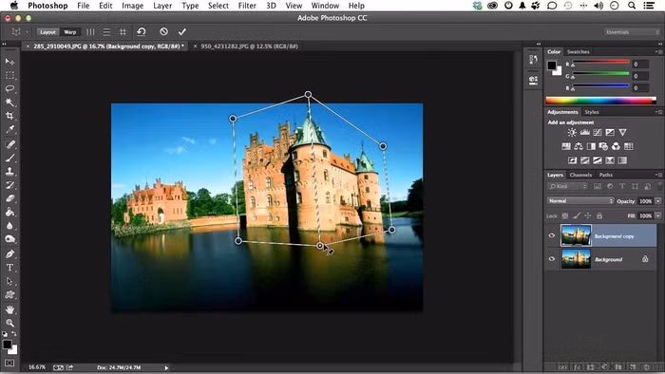Click the Brightness/Contrast adjustment icon

pos(572,133)
